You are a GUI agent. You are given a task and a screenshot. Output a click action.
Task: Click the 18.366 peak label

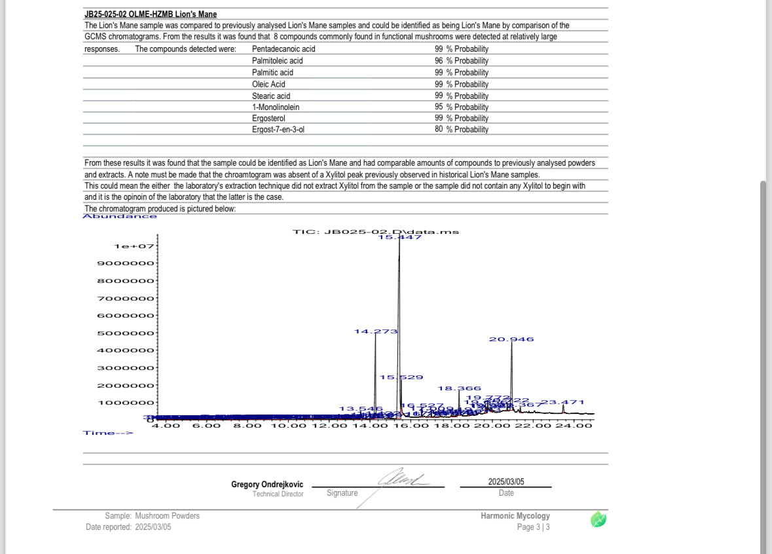(x=460, y=388)
